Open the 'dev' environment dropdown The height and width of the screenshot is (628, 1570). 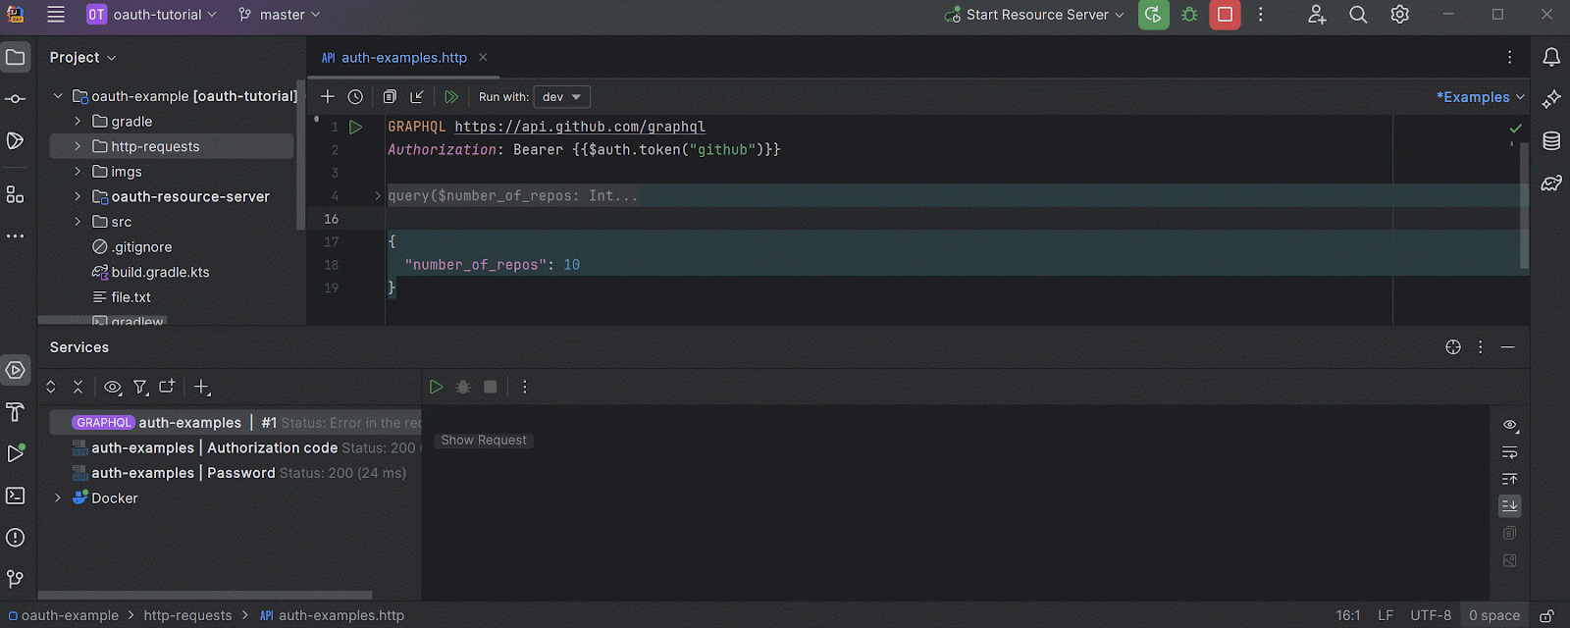(561, 97)
